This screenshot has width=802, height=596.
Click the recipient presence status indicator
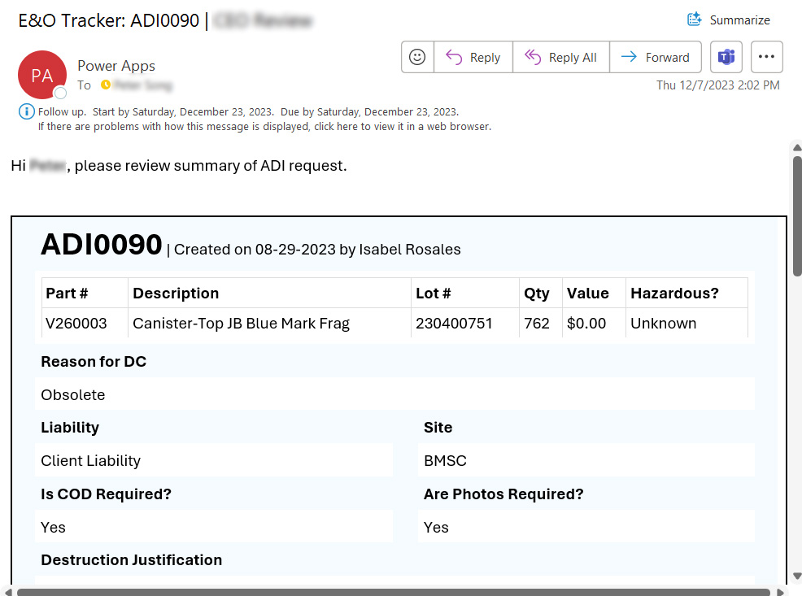106,85
